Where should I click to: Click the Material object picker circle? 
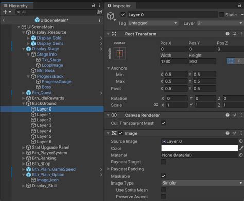tap(241, 155)
